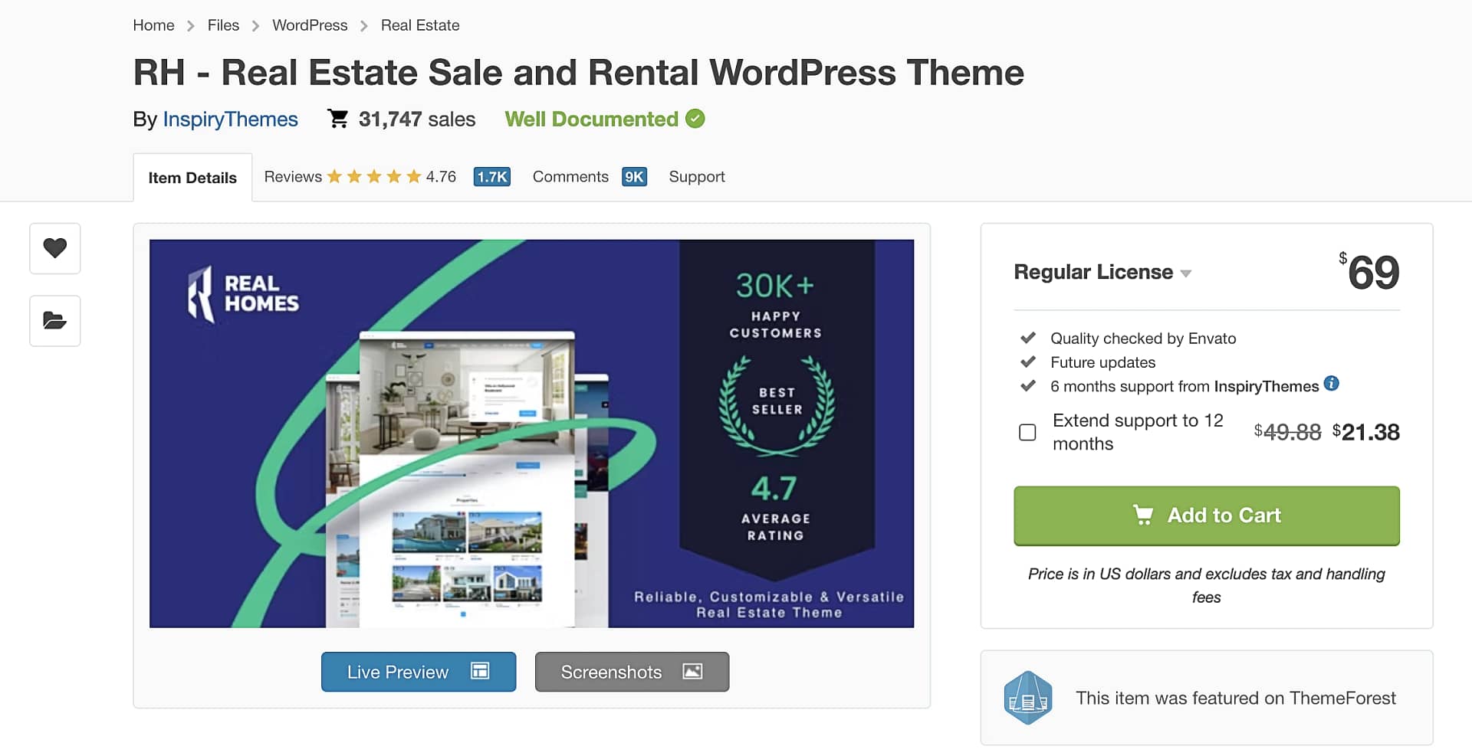The width and height of the screenshot is (1472, 756).
Task: Click the green Well Documented checkmark badge
Action: tap(695, 119)
